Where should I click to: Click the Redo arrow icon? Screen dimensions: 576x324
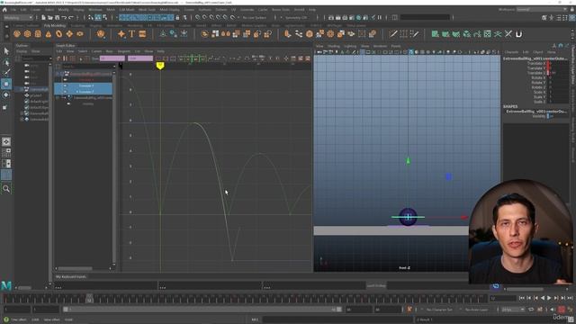(71, 17)
